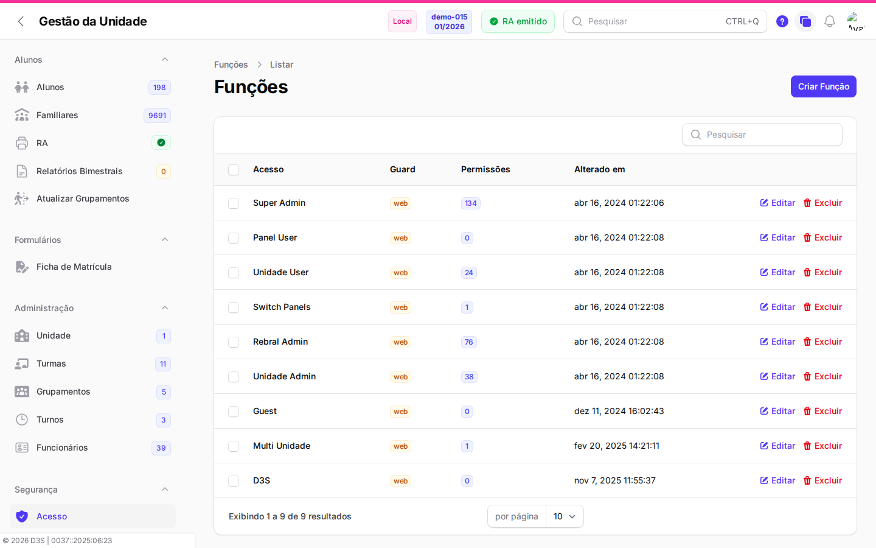This screenshot has height=548, width=876.
Task: Check the Super Admin row checkbox
Action: pyautogui.click(x=234, y=203)
